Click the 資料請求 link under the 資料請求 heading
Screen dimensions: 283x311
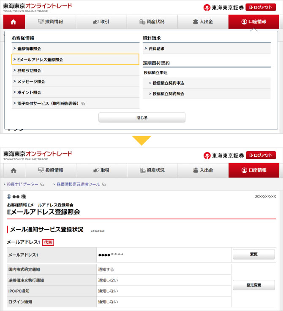156,48
